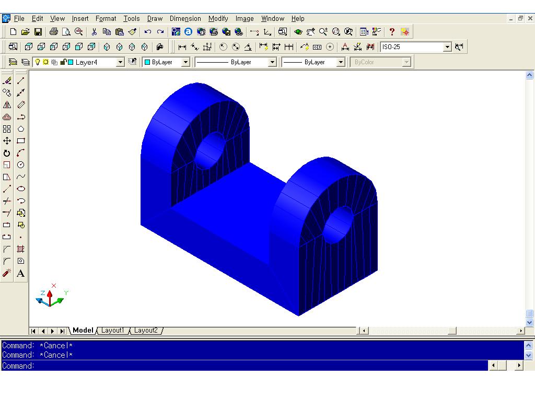
Task: Open the ByColor plot style dropdown
Action: click(406, 62)
